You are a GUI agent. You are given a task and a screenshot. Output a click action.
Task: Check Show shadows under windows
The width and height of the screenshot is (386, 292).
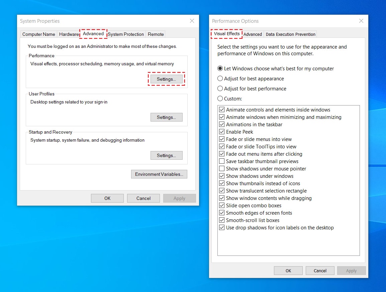222,176
